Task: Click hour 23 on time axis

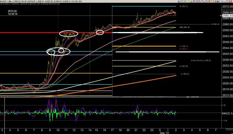Action: tap(152, 130)
